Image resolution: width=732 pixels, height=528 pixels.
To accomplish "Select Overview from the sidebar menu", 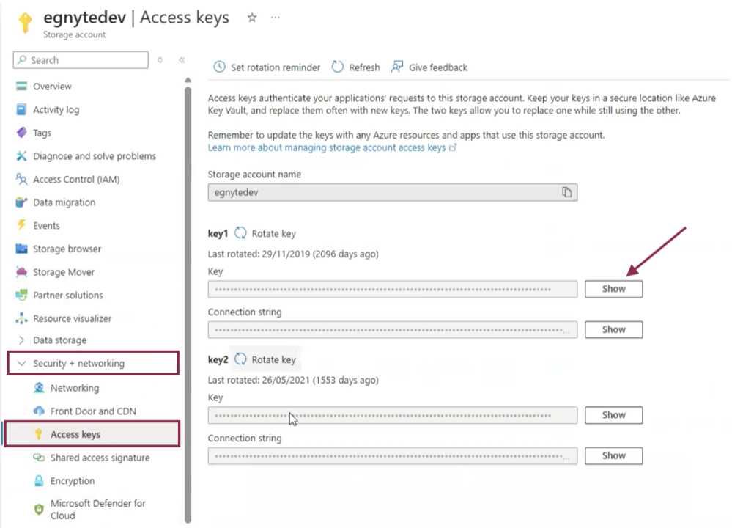I will point(52,86).
